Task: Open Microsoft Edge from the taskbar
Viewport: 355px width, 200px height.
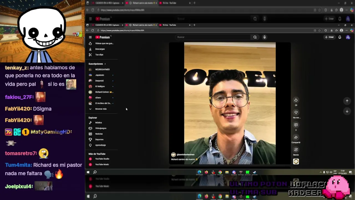Action: (199, 172)
